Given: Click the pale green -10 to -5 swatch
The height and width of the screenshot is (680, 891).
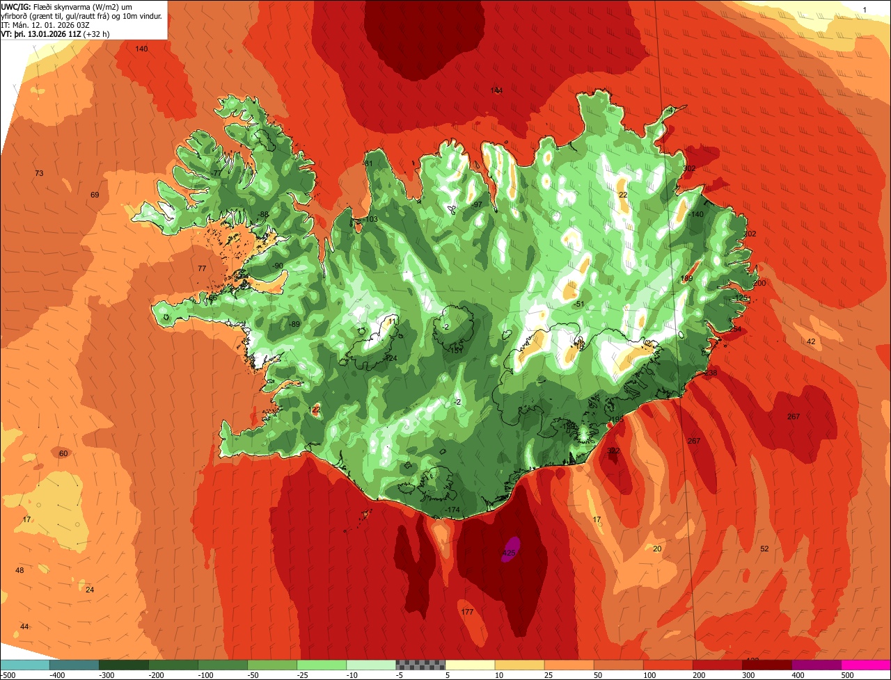Looking at the screenshot, I should coord(371,665).
